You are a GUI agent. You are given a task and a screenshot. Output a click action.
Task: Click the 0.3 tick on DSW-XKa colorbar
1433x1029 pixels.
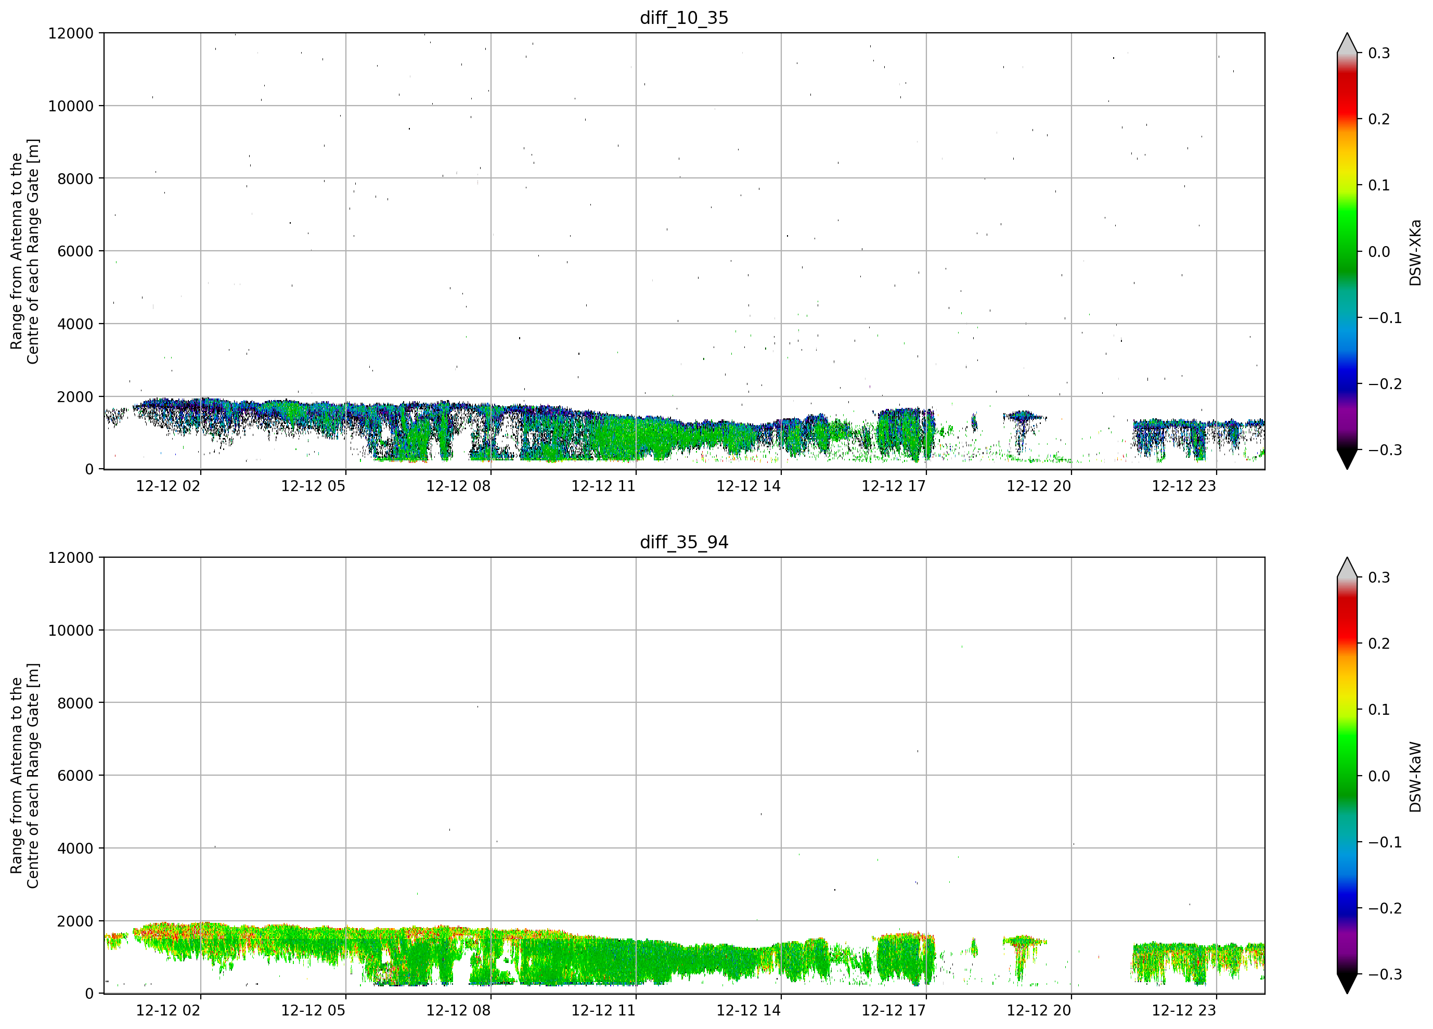coord(1379,53)
